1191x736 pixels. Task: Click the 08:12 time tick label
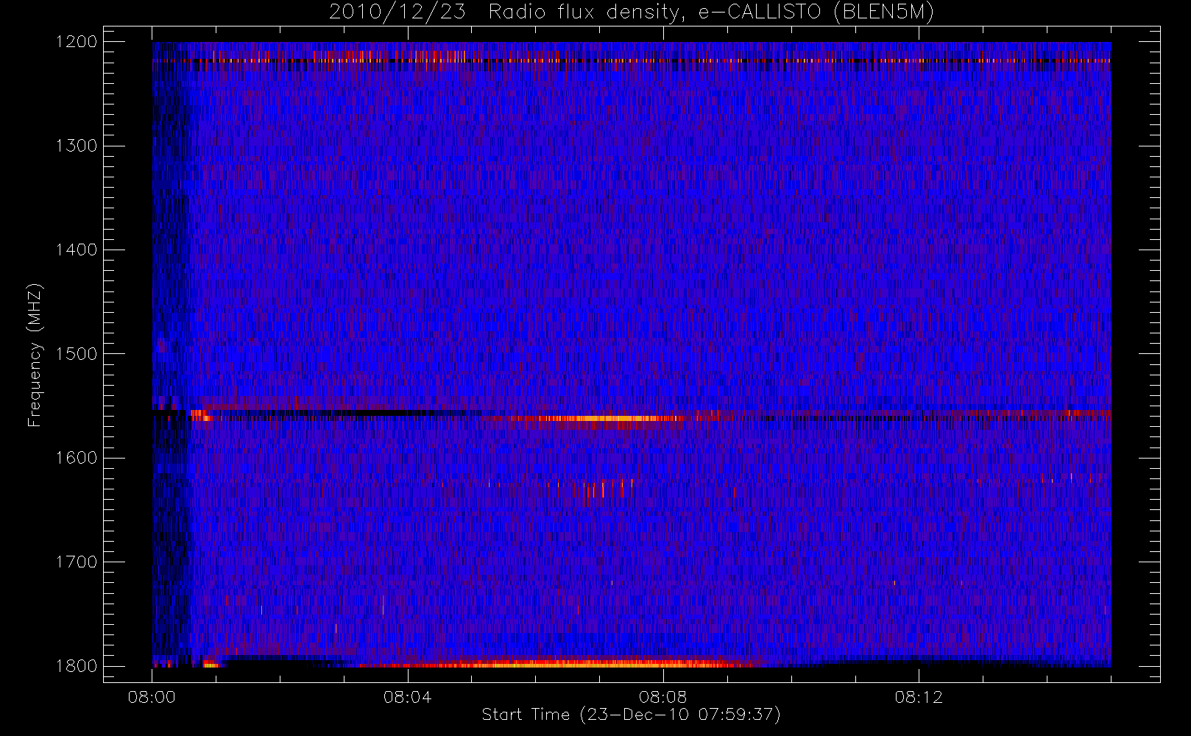[919, 697]
